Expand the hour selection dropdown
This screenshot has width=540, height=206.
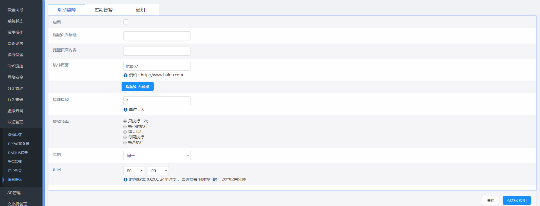[134, 171]
